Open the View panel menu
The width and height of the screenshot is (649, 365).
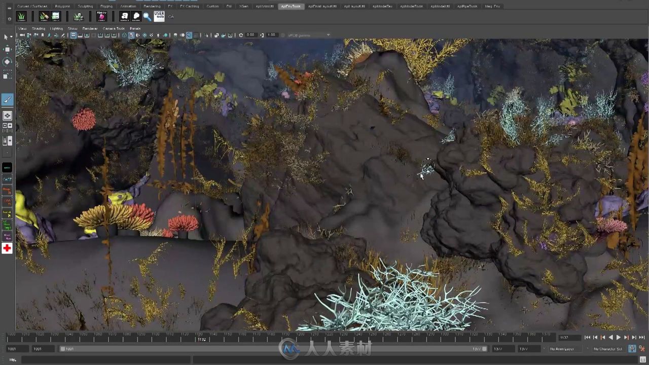(x=22, y=28)
